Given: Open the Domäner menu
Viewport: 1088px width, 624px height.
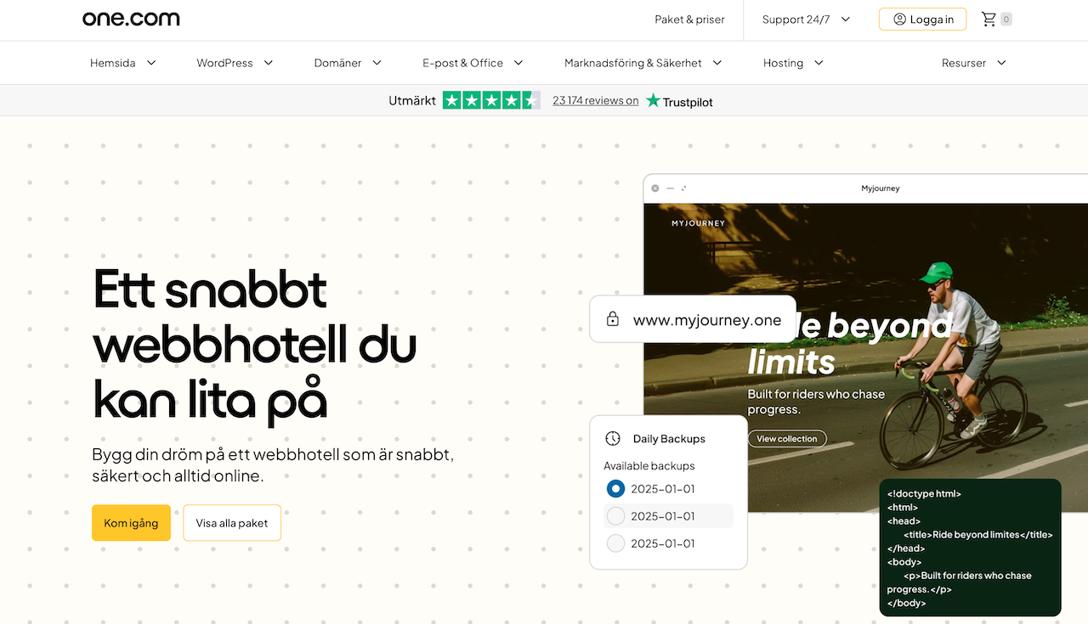Looking at the screenshot, I should pyautogui.click(x=348, y=63).
